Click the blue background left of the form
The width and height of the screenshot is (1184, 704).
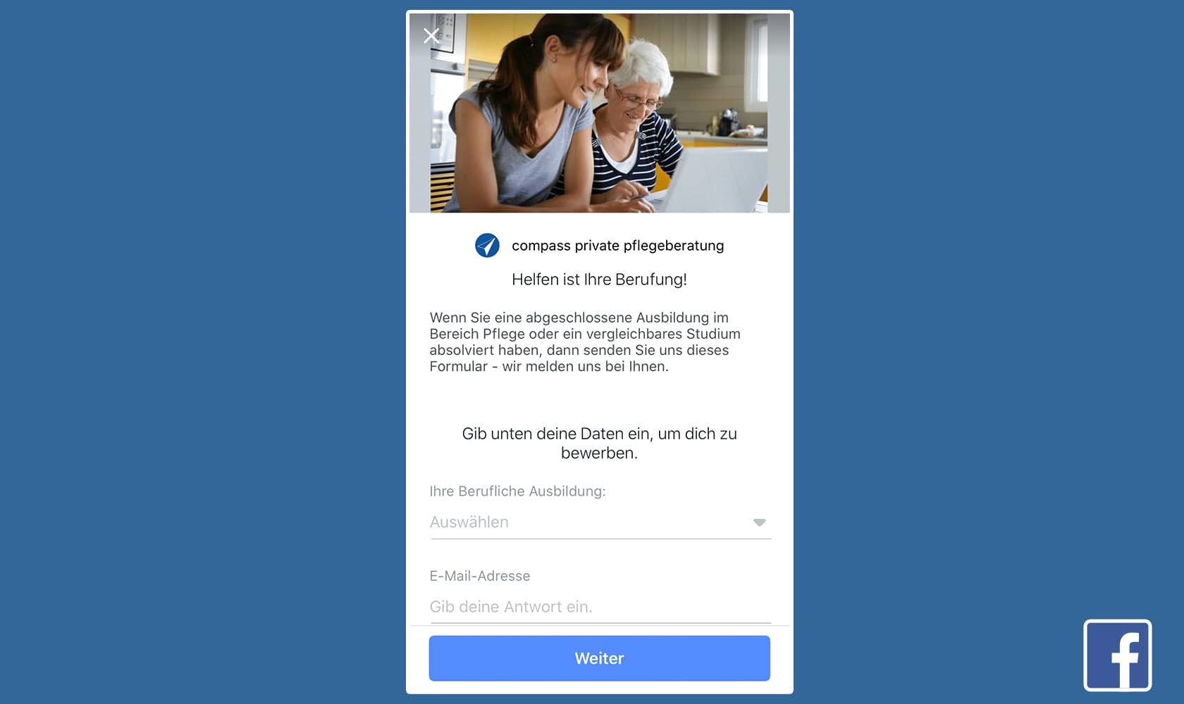pyautogui.click(x=203, y=352)
